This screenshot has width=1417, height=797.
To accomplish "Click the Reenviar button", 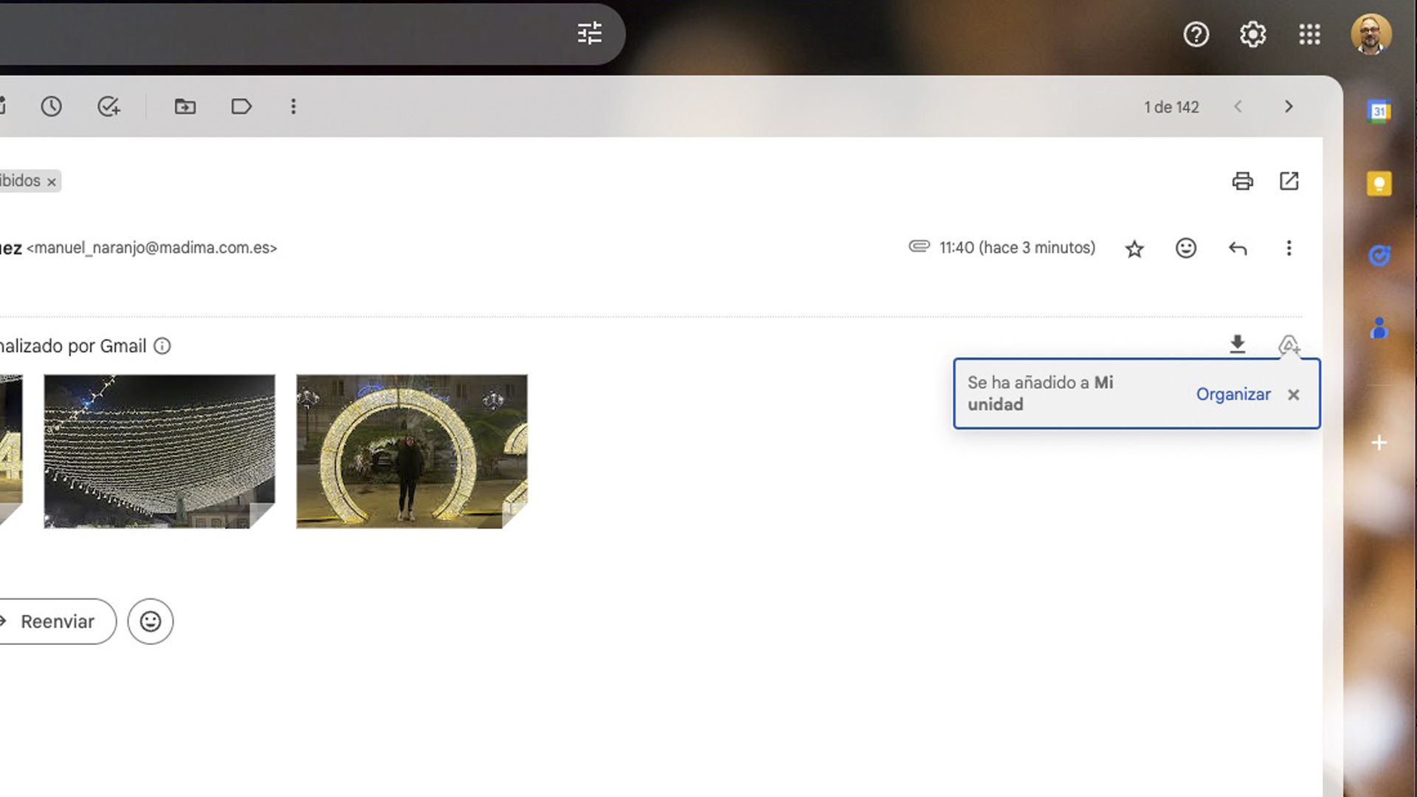I will click(58, 621).
